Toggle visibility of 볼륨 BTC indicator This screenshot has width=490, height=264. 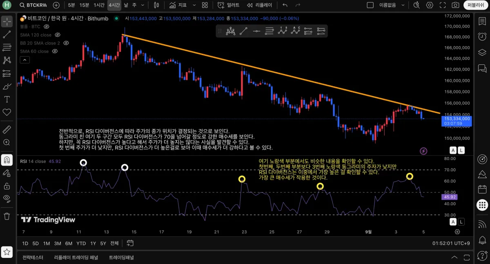(x=47, y=26)
